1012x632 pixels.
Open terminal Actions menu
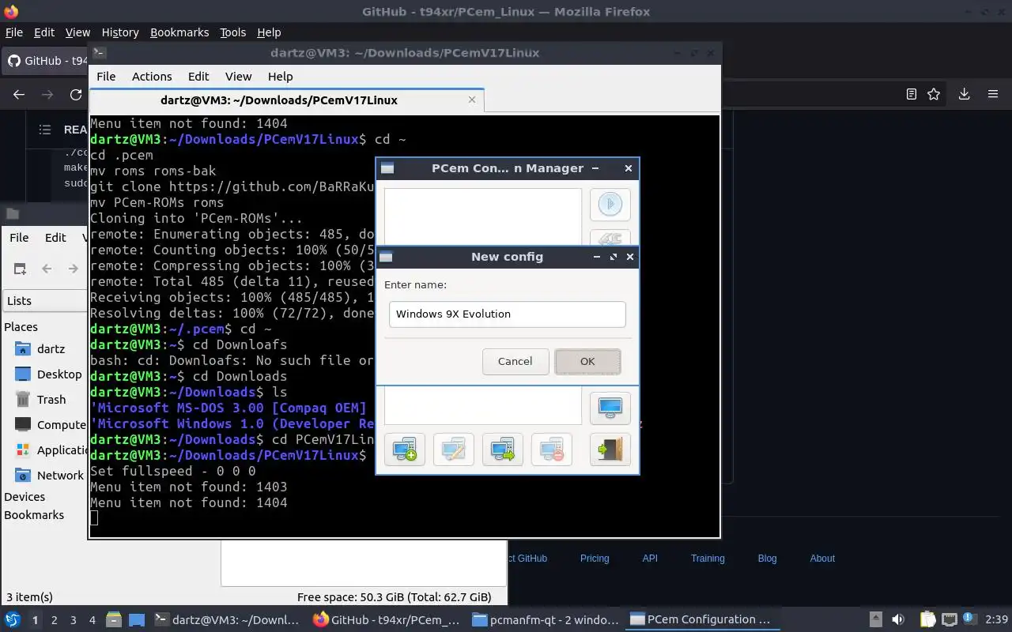pyautogui.click(x=152, y=77)
